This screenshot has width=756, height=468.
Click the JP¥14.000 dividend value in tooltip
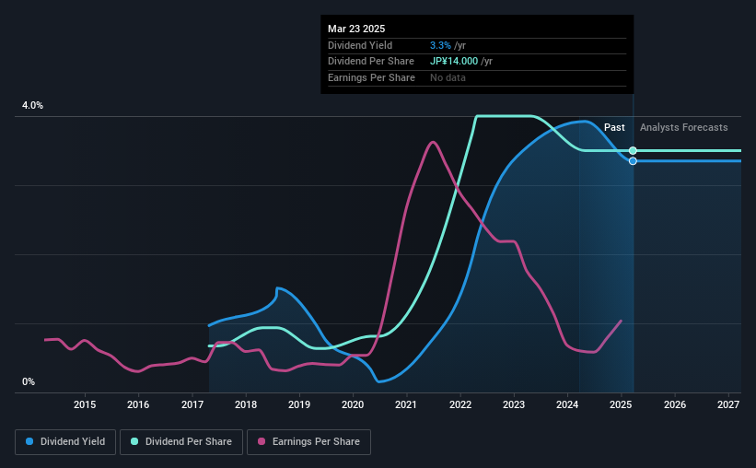[454, 62]
